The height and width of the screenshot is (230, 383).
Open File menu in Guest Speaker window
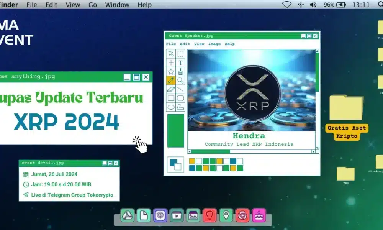[x=171, y=44]
